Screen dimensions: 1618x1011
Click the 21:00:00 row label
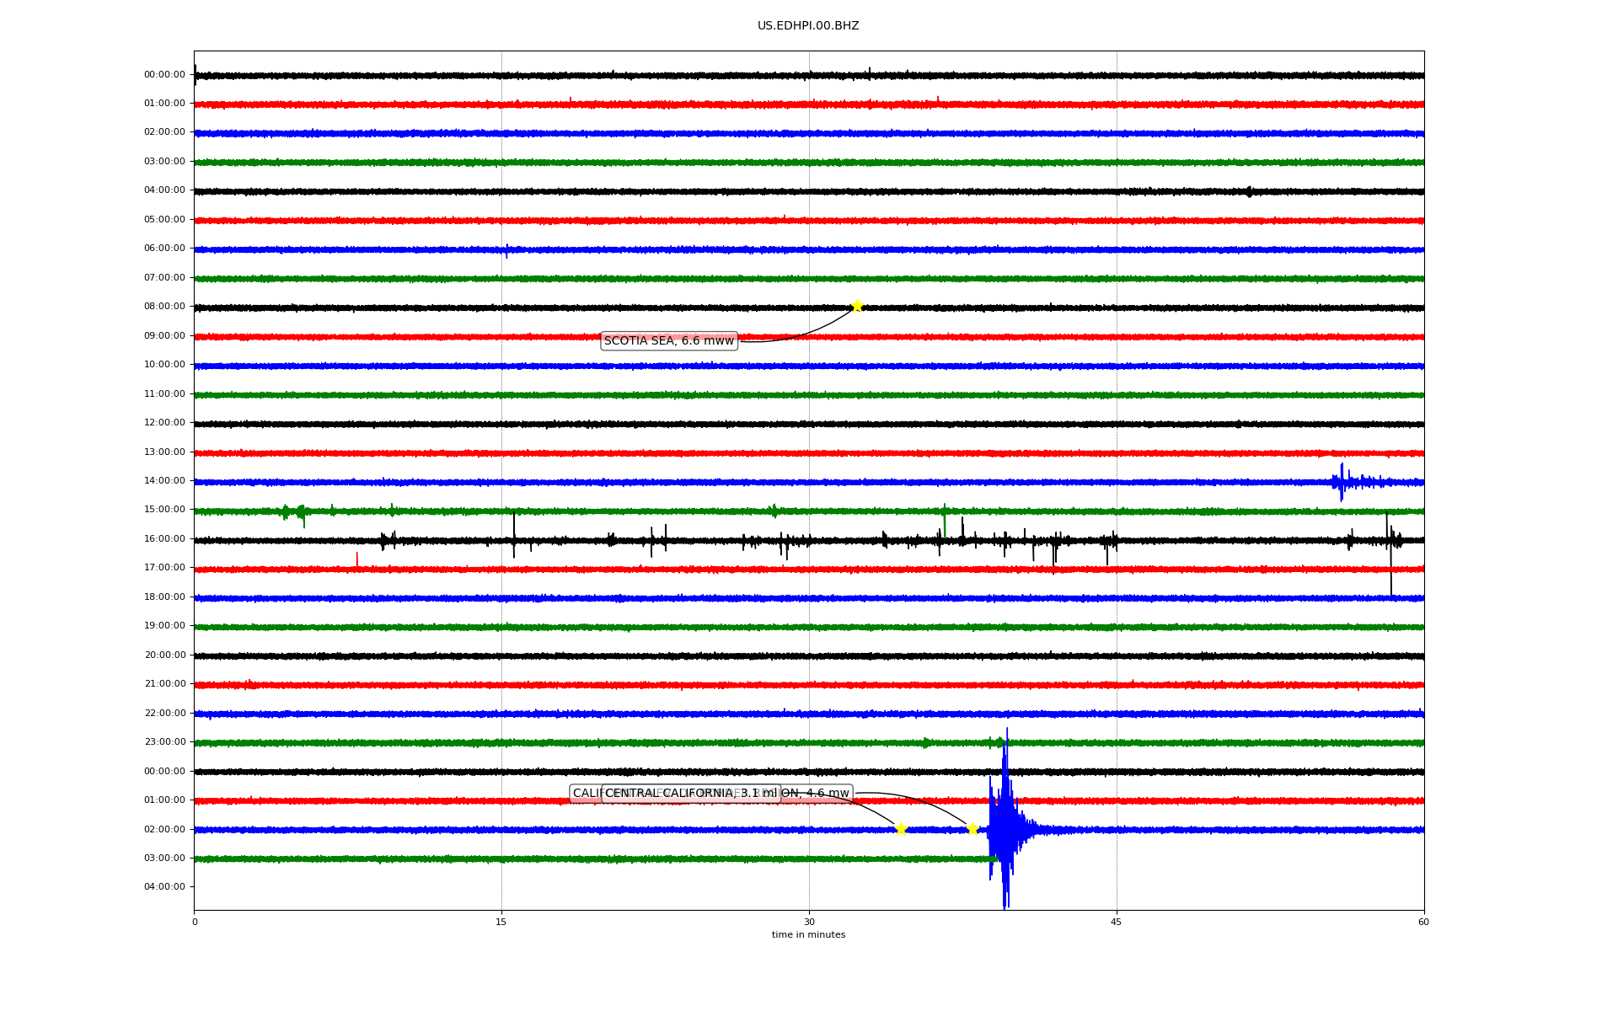coord(164,684)
